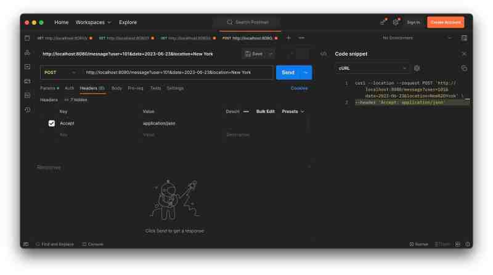Click the Accept header key cell
The image size is (493, 275).
pos(67,123)
